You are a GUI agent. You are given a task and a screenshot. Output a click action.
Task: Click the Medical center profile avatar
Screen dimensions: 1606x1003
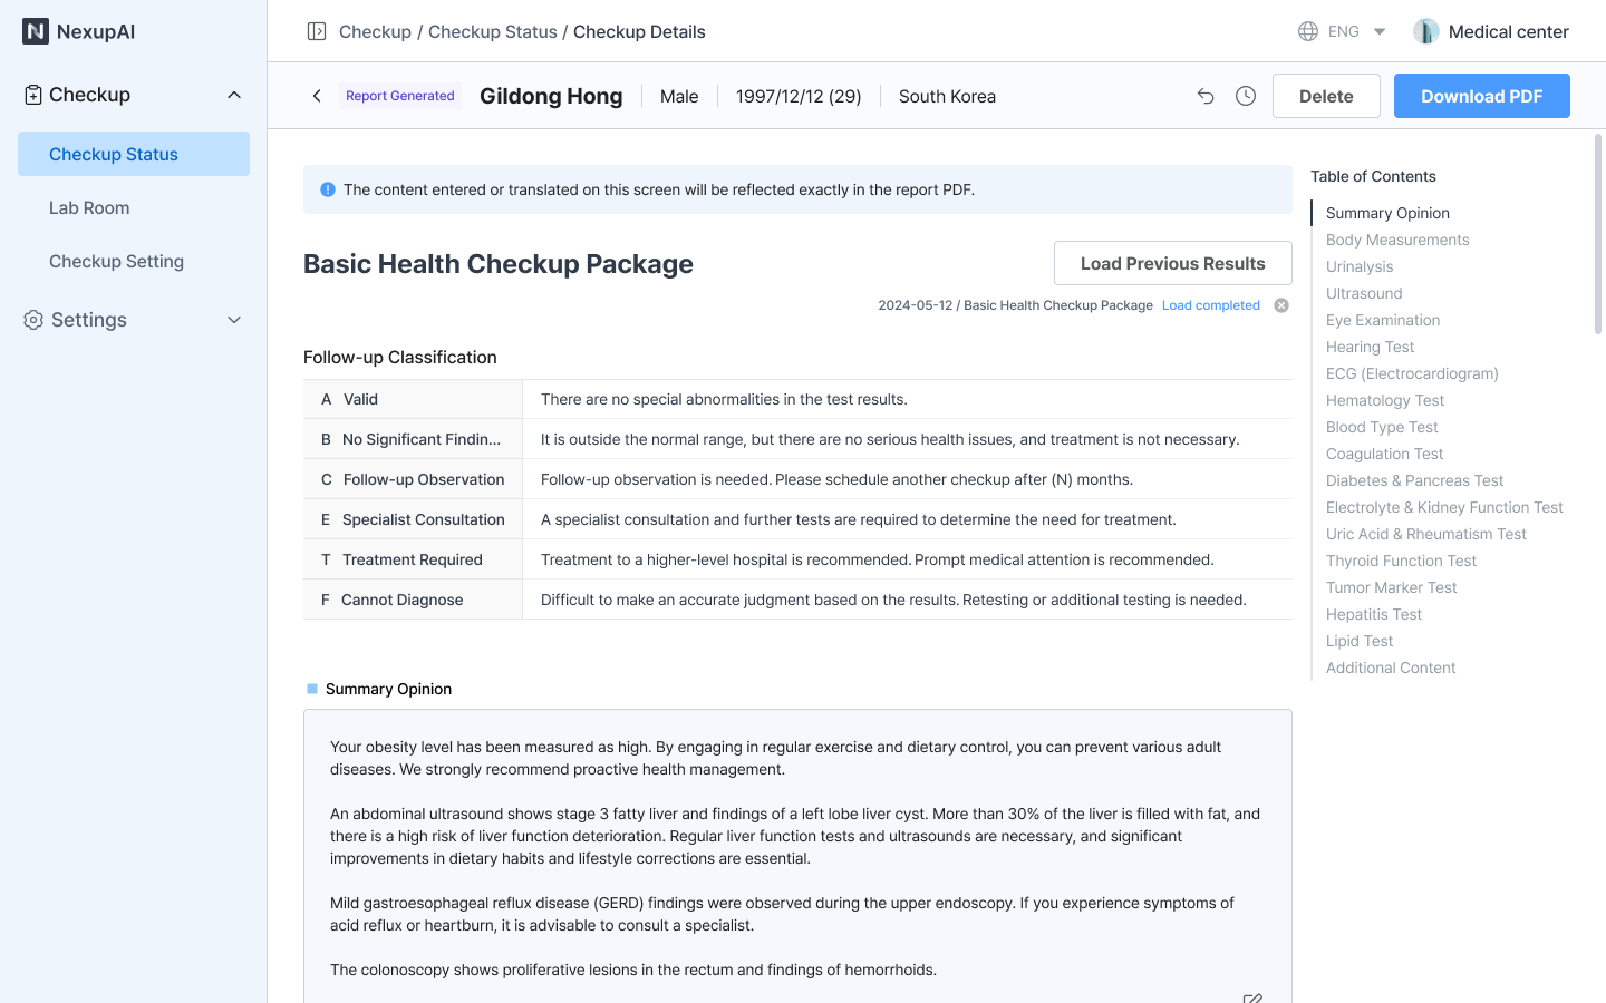click(1425, 31)
